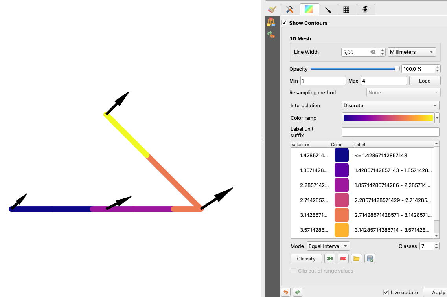Click the undo arrow at panel bottom
The height and width of the screenshot is (297, 447).
coord(286,292)
